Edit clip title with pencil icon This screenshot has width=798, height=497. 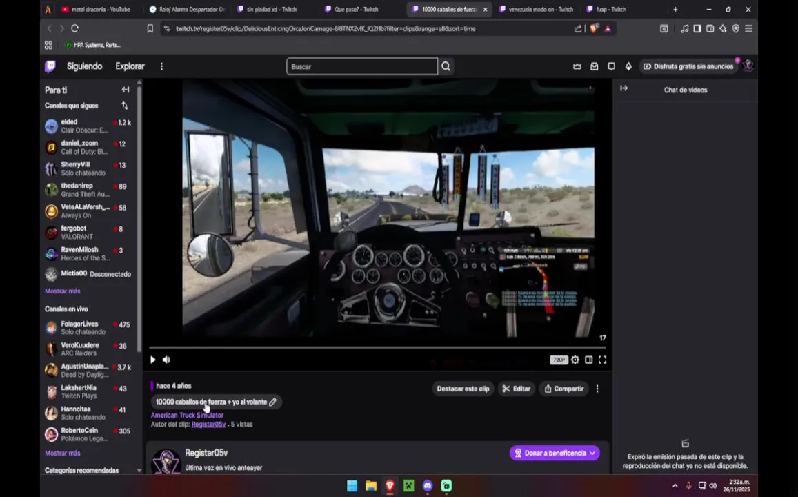[273, 402]
